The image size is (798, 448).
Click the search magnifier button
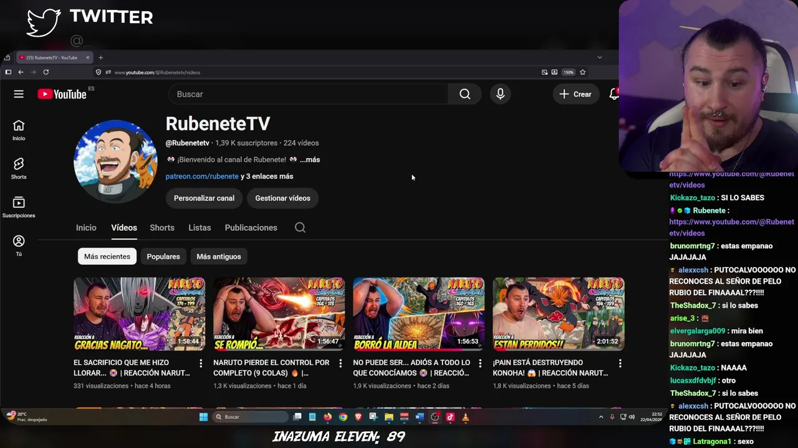point(465,94)
